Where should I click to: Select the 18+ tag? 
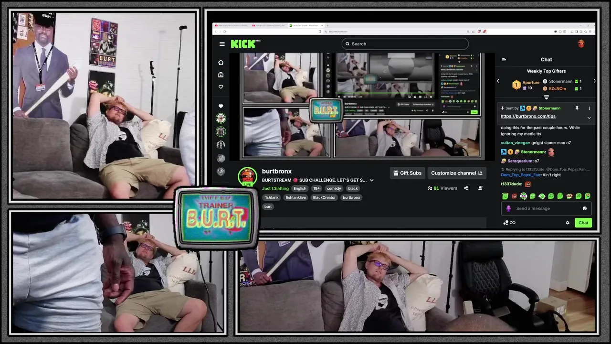click(x=316, y=189)
